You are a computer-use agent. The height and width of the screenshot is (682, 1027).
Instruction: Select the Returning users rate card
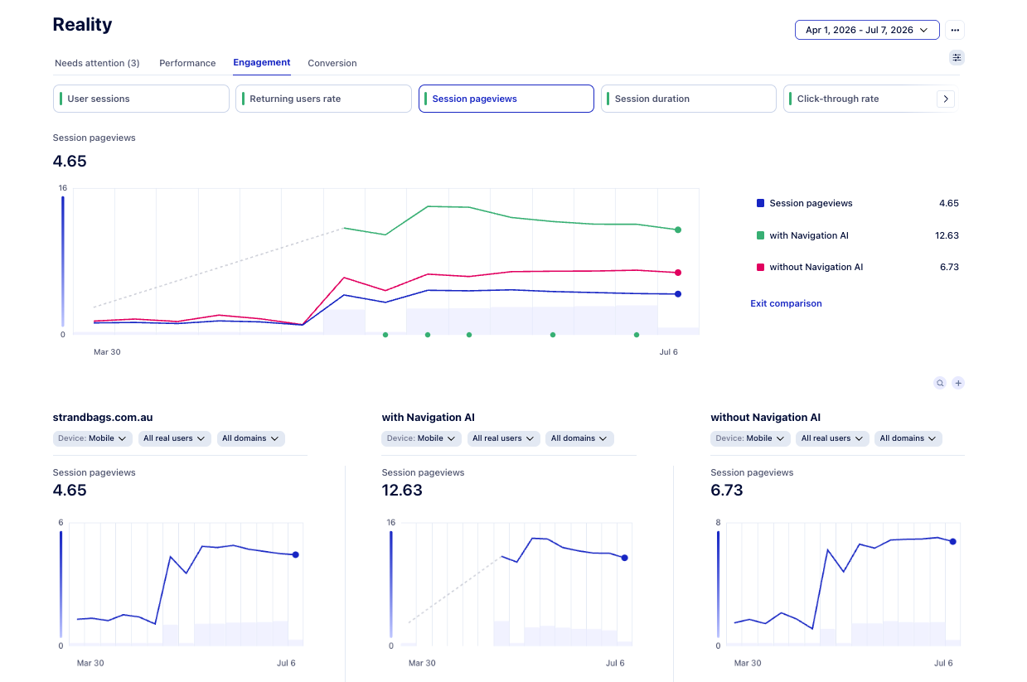(x=323, y=99)
